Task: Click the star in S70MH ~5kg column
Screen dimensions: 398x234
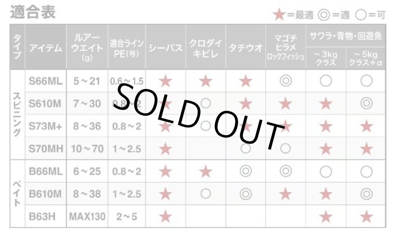Action: click(x=367, y=149)
